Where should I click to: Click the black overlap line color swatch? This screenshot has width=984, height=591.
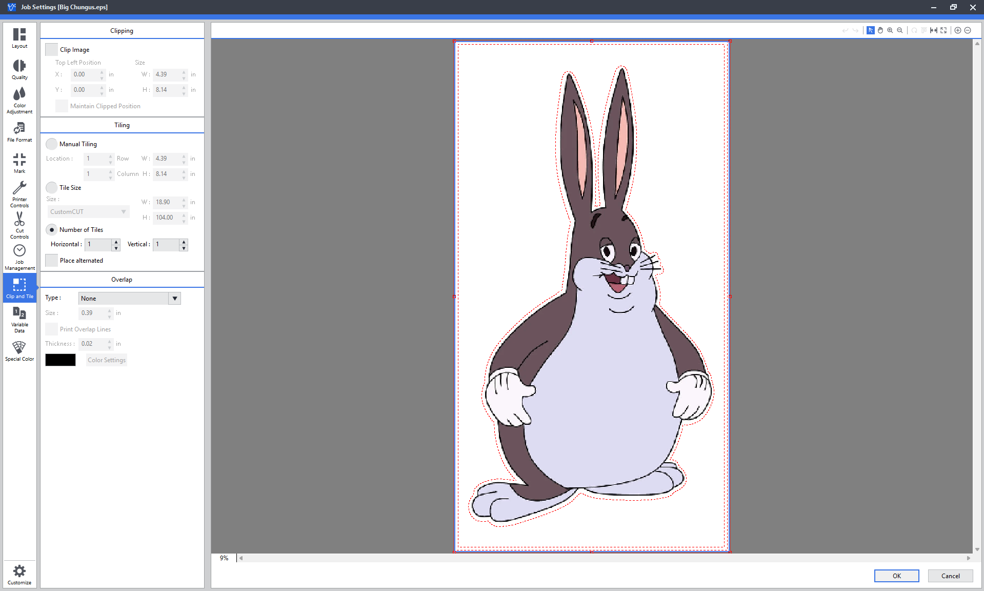click(x=61, y=360)
